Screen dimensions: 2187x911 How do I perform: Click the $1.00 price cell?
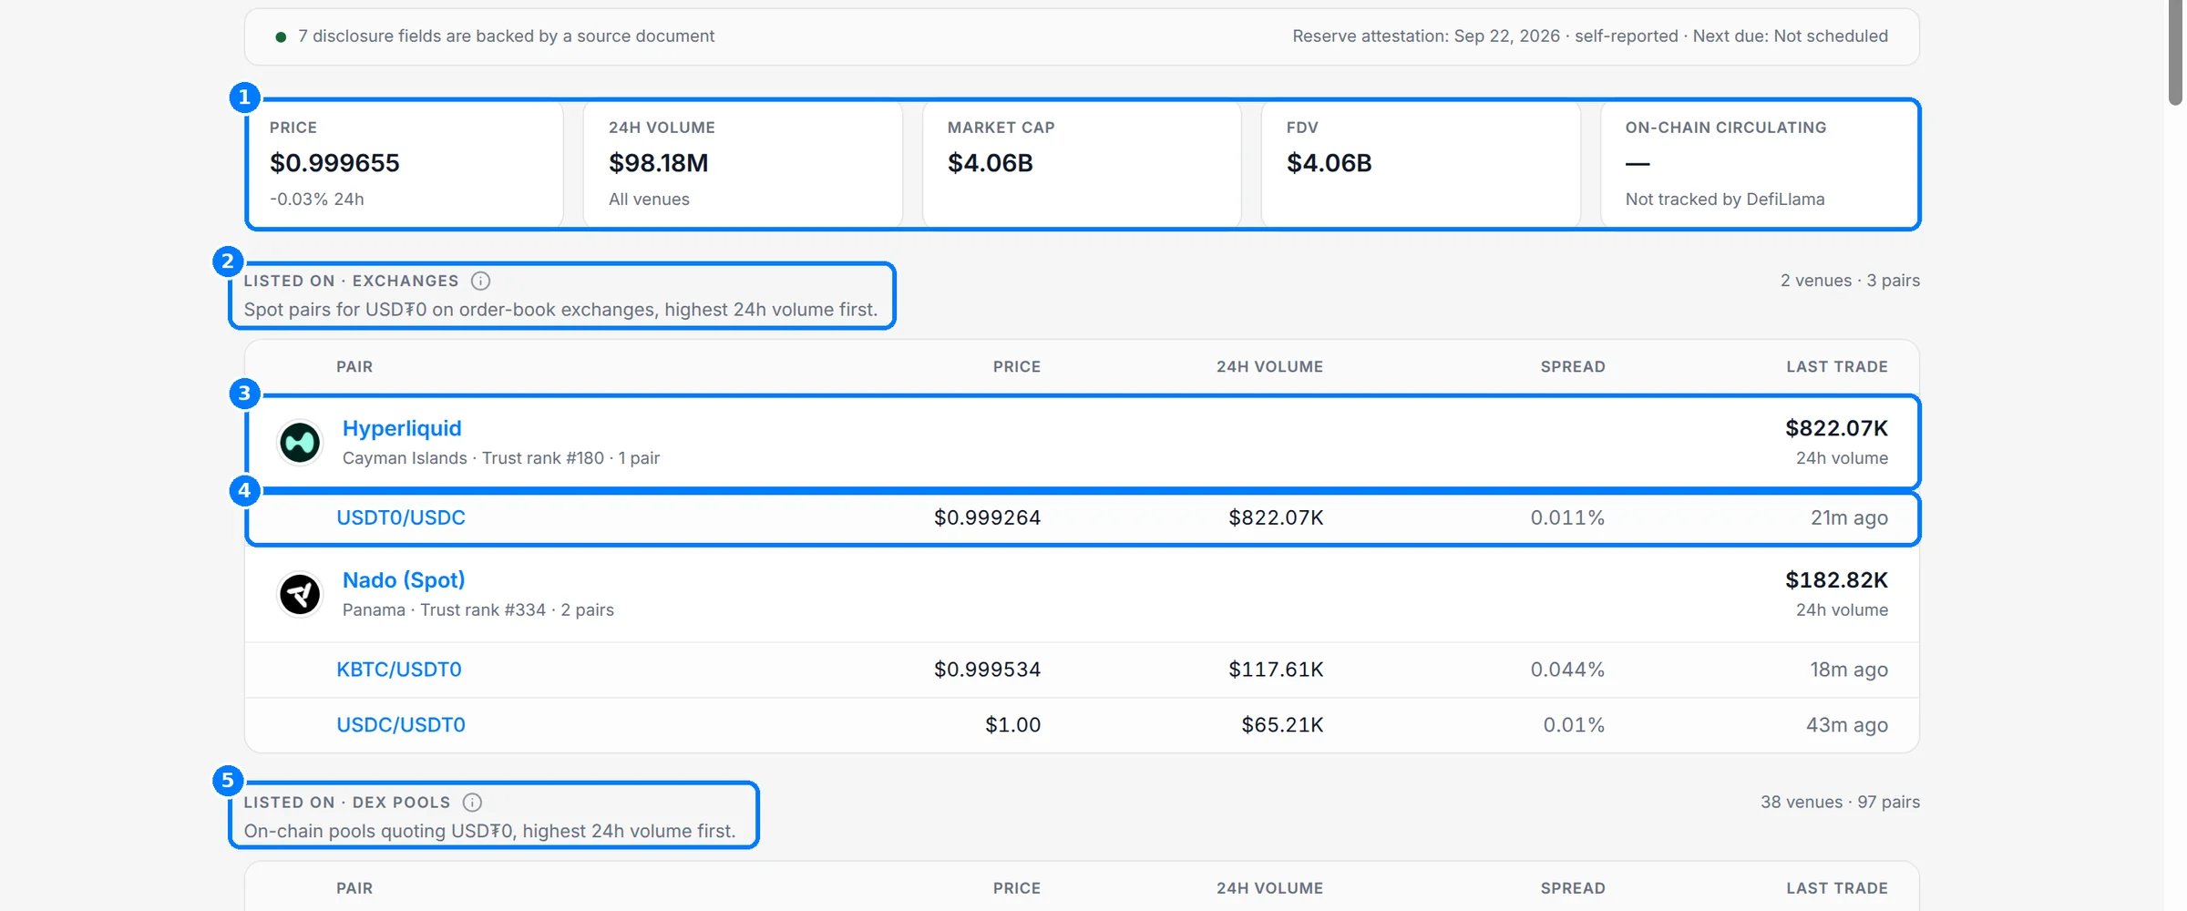tap(1012, 725)
